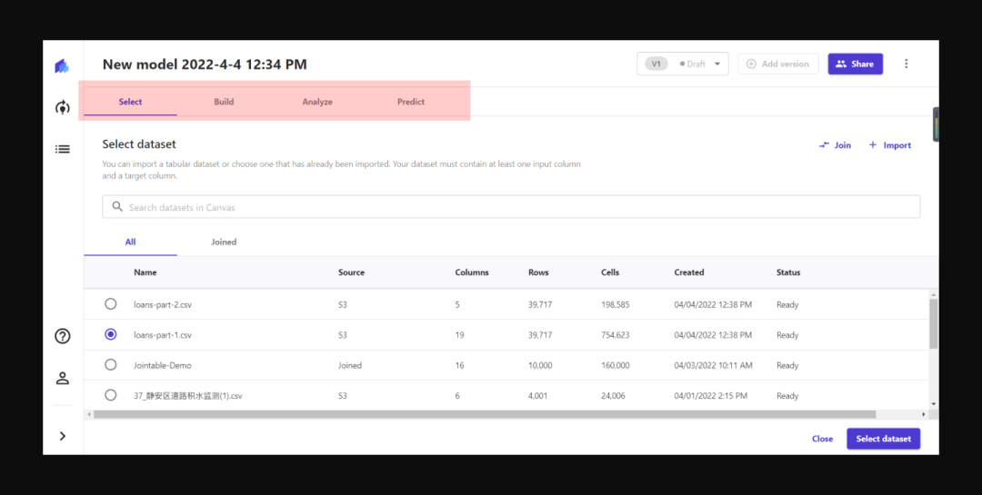Click the Name column header
Screen dimensions: 982x495
(x=145, y=272)
